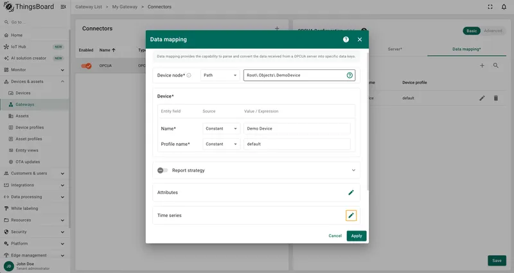
Task: Toggle the Report strategy switch
Action: pyautogui.click(x=163, y=170)
